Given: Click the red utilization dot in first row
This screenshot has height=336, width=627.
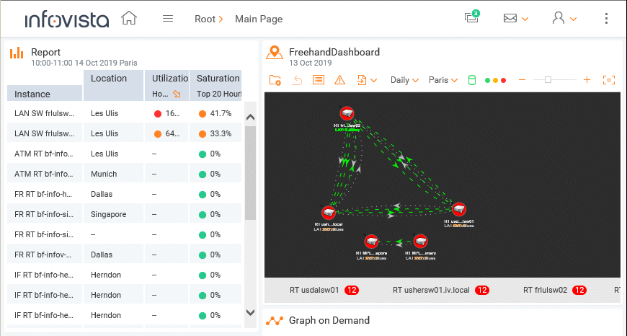Looking at the screenshot, I should 158,114.
